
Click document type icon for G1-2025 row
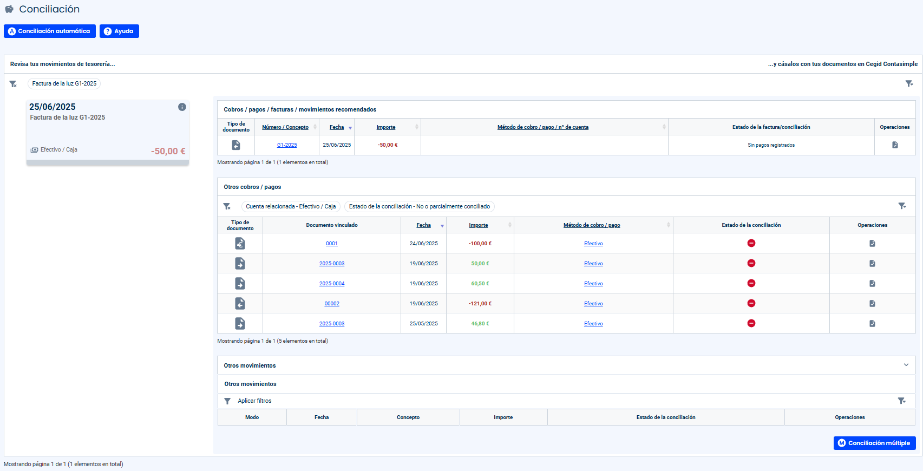point(236,145)
